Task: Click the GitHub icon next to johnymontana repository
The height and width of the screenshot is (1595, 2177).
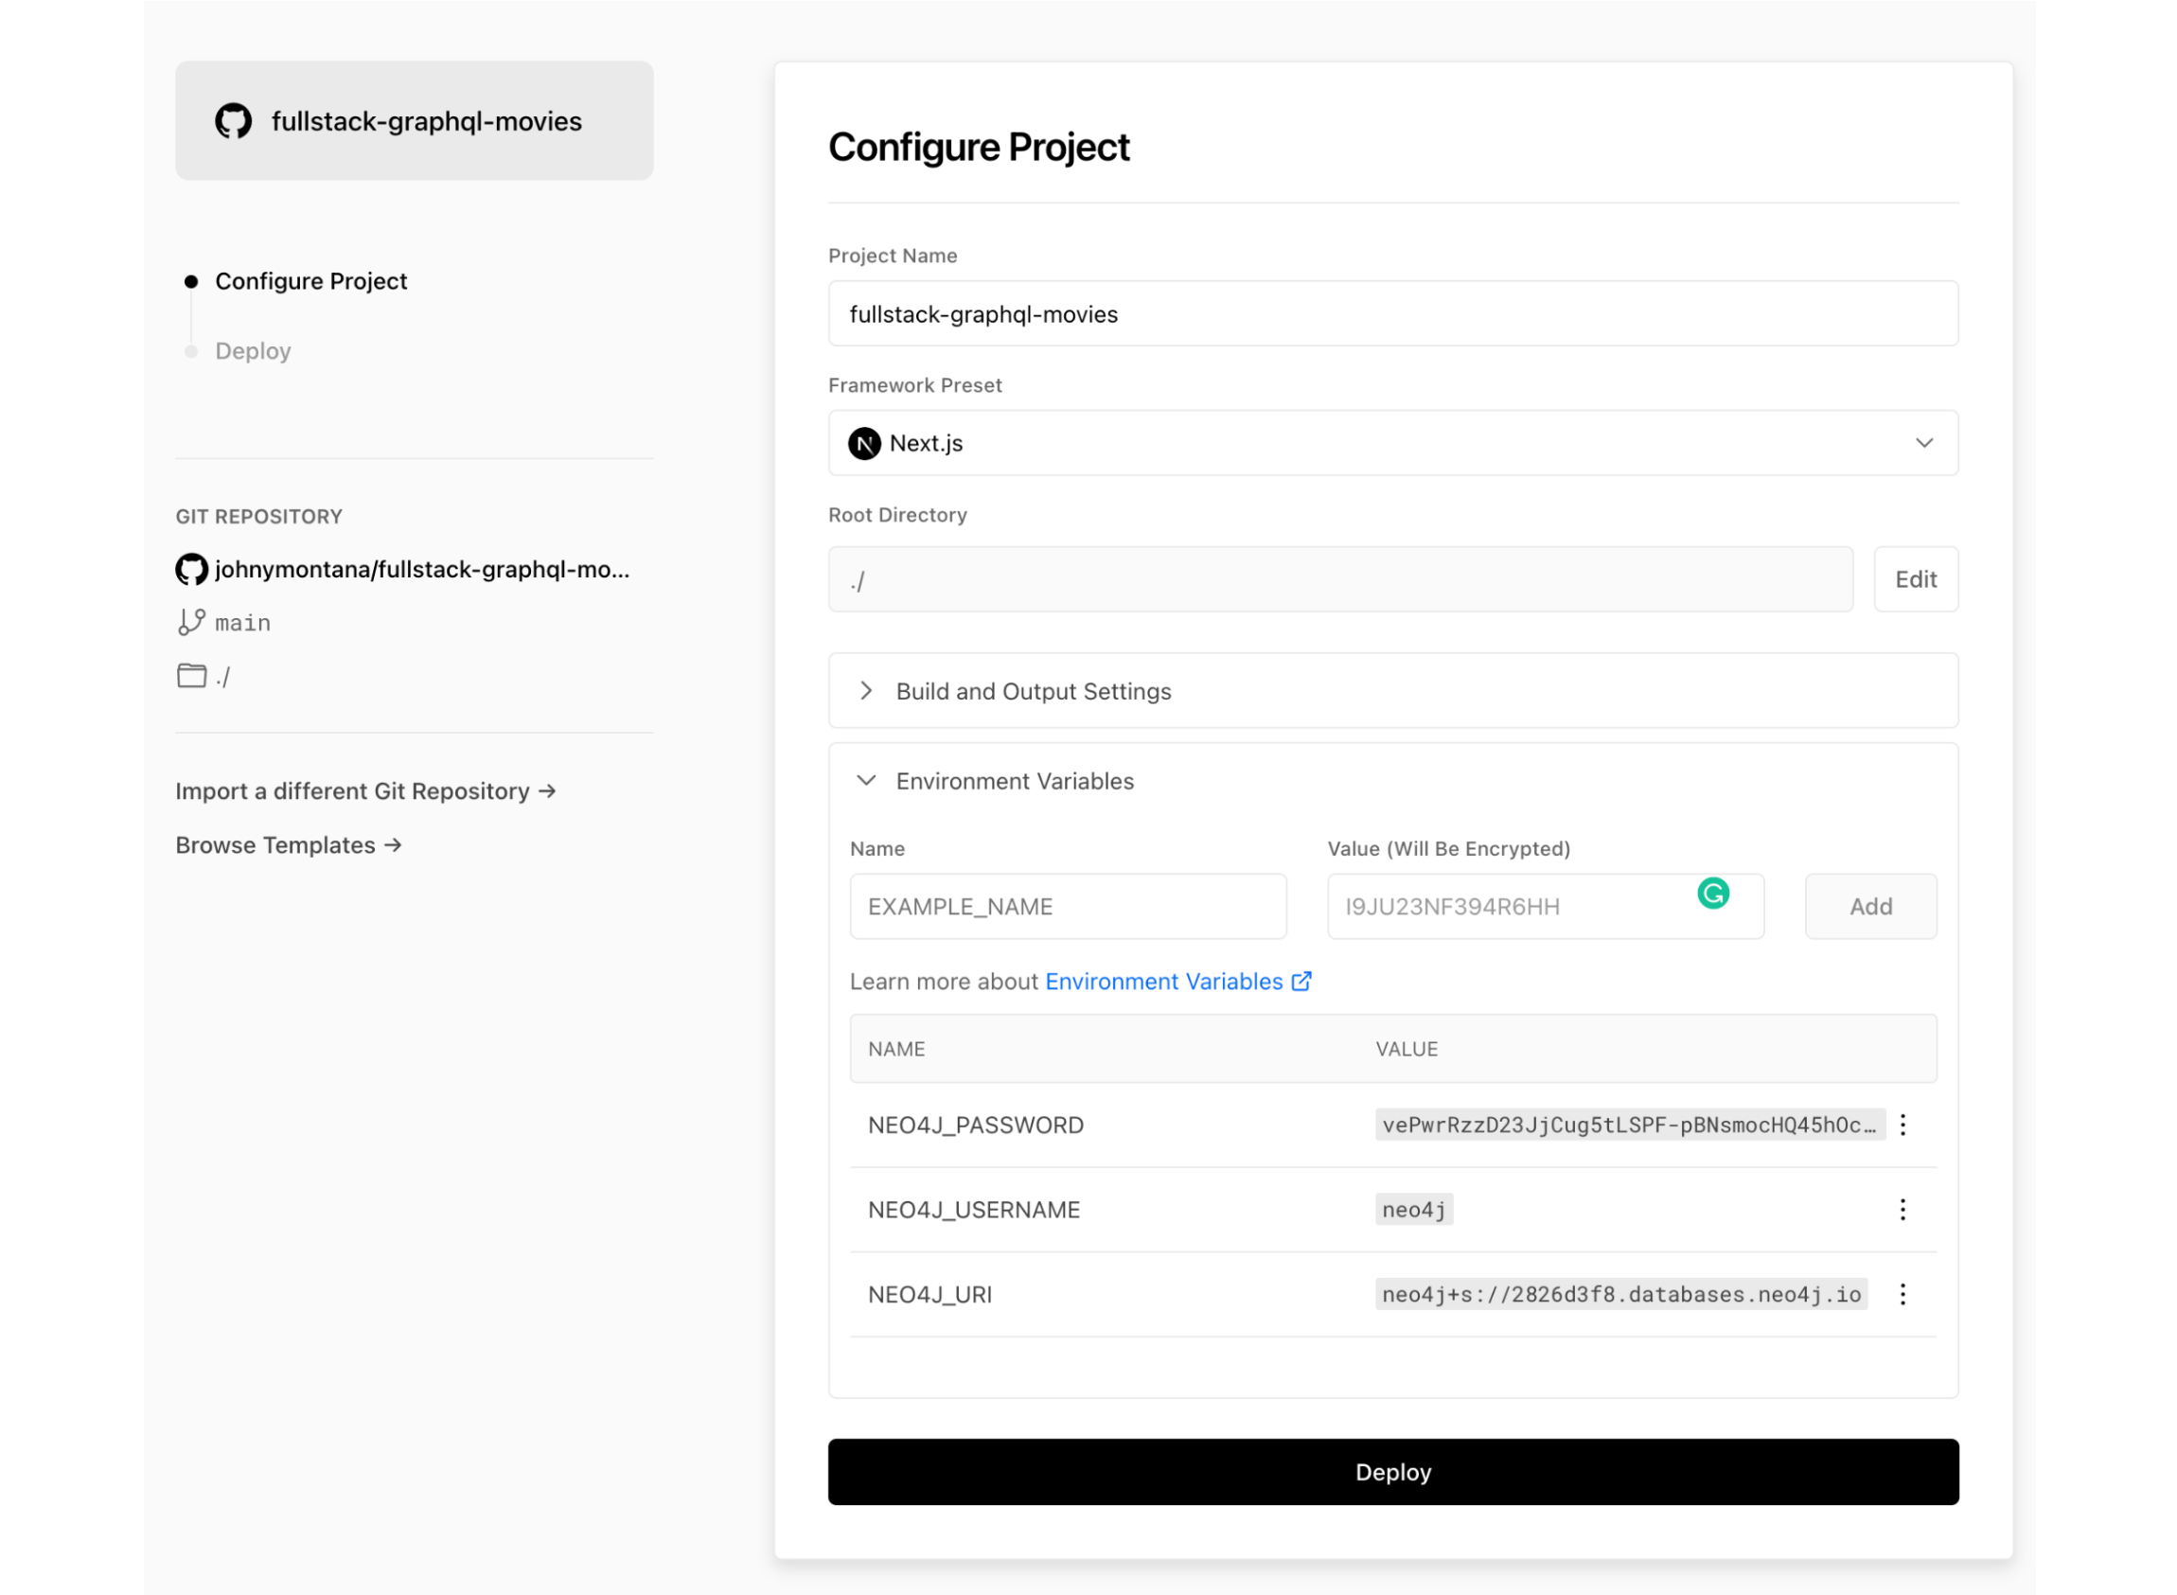Action: coord(191,570)
